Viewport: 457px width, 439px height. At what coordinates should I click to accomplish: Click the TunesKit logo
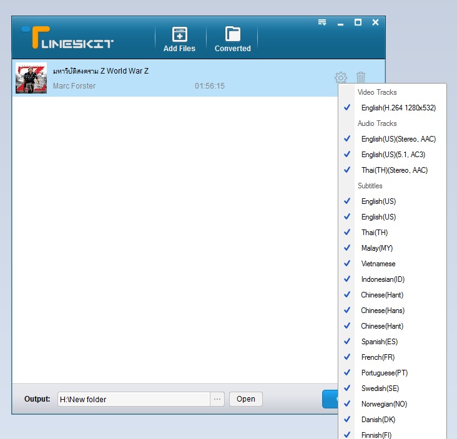(67, 37)
